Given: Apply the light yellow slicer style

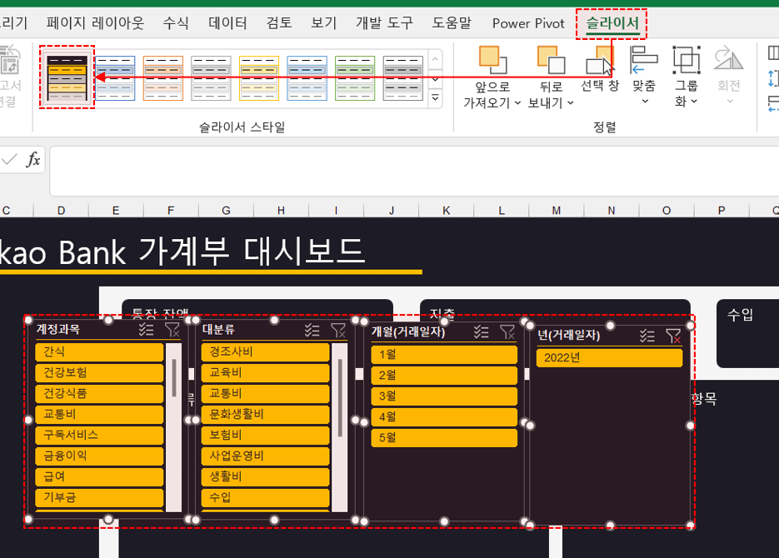Looking at the screenshot, I should (259, 78).
